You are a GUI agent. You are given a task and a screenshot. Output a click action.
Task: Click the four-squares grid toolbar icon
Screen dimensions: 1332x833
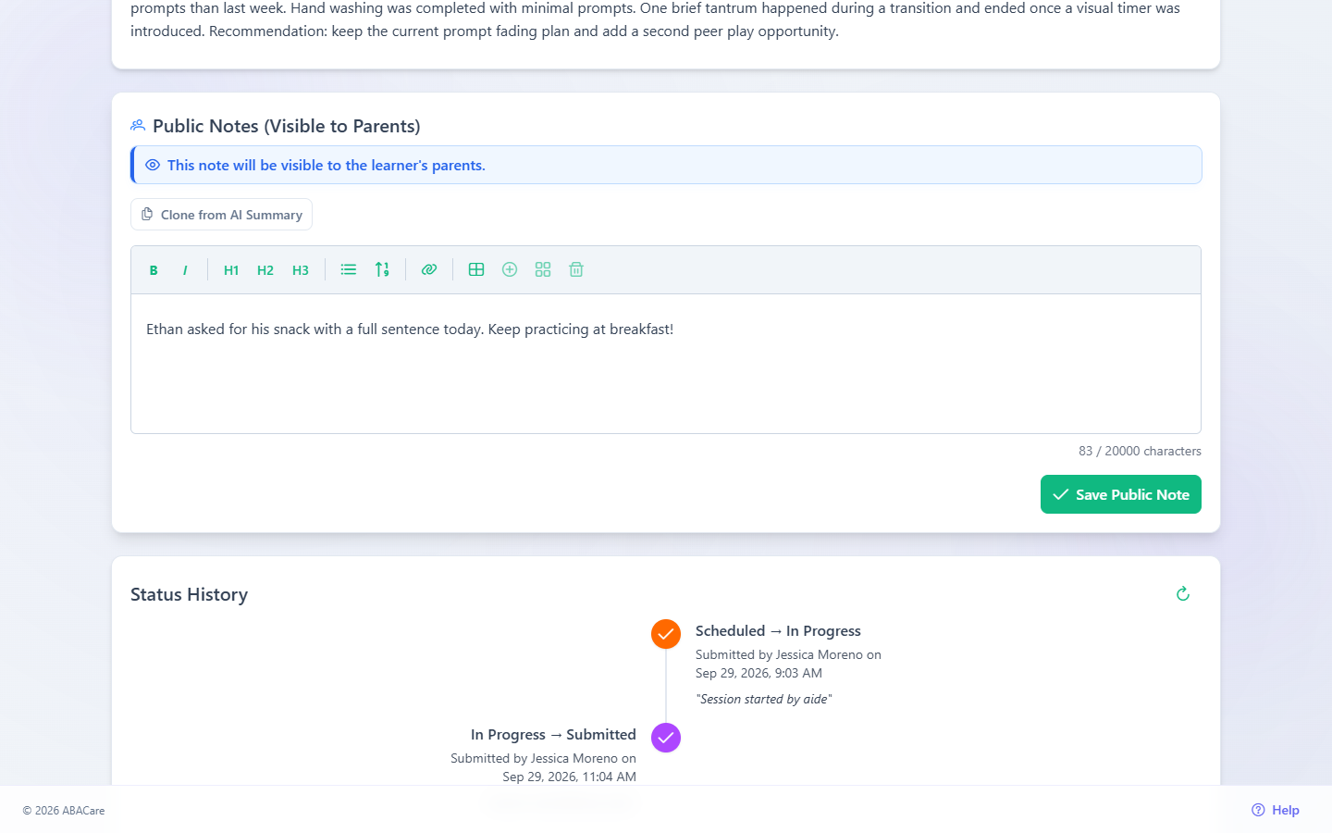click(543, 269)
